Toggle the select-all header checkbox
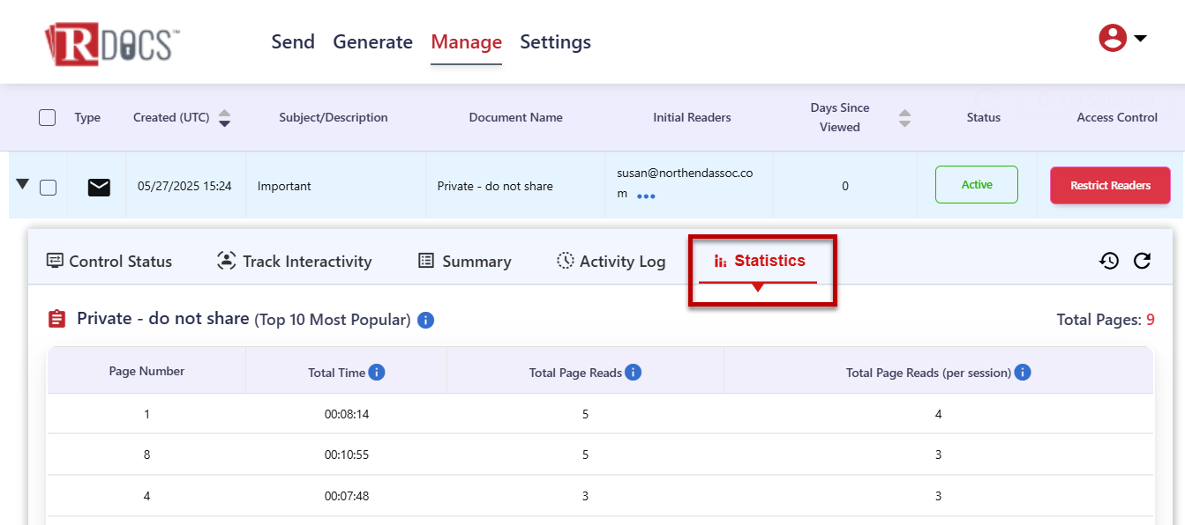The height and width of the screenshot is (525, 1185). pyautogui.click(x=48, y=118)
